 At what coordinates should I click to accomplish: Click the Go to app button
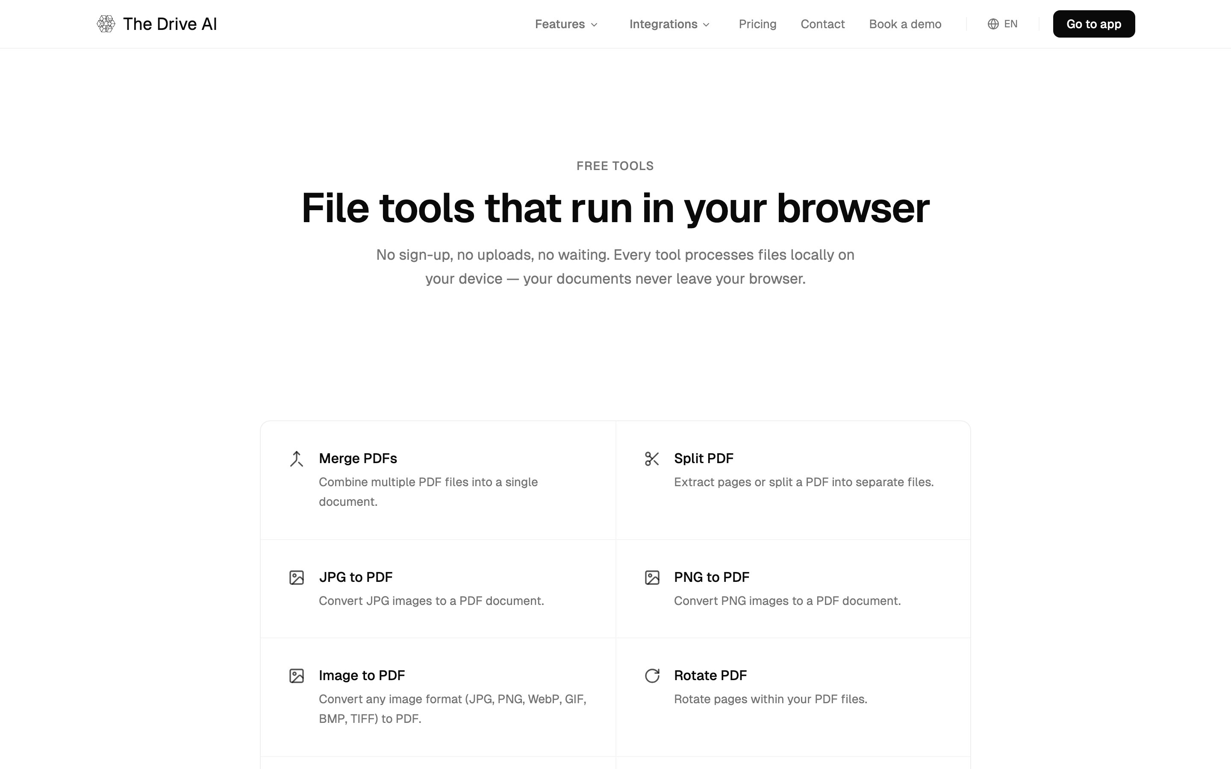click(1094, 24)
